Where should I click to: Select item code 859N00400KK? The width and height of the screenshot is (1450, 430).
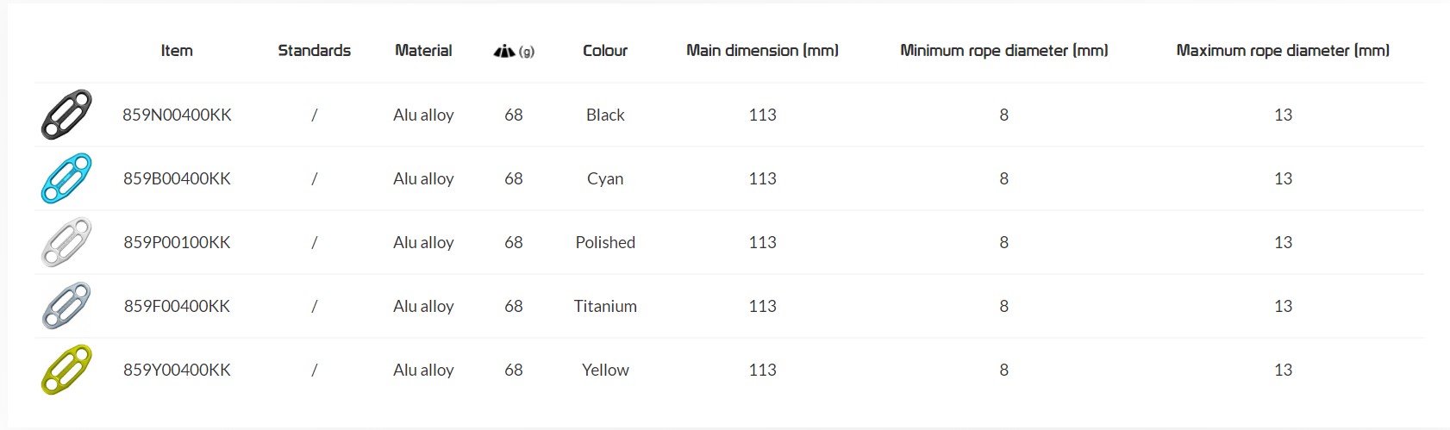point(177,115)
